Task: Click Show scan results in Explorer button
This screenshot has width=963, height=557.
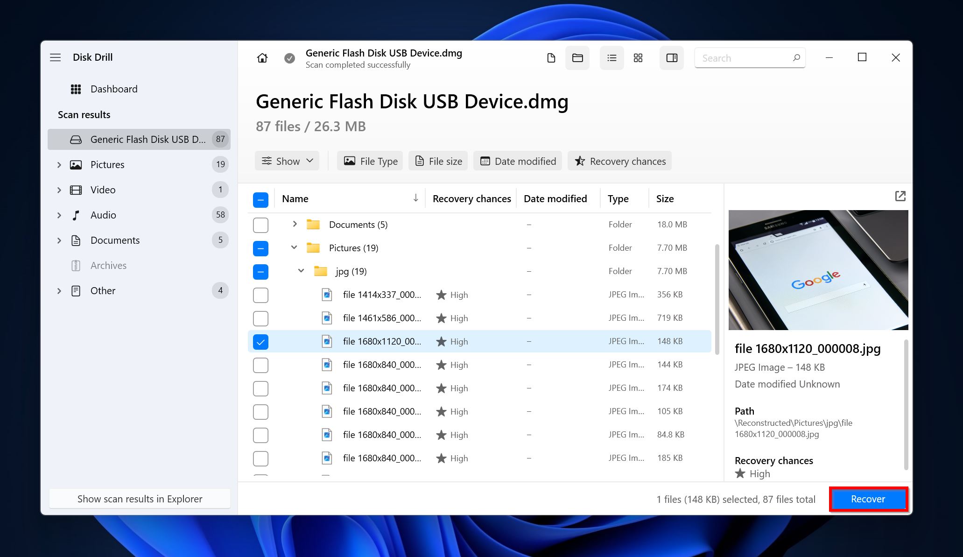Action: click(x=139, y=499)
